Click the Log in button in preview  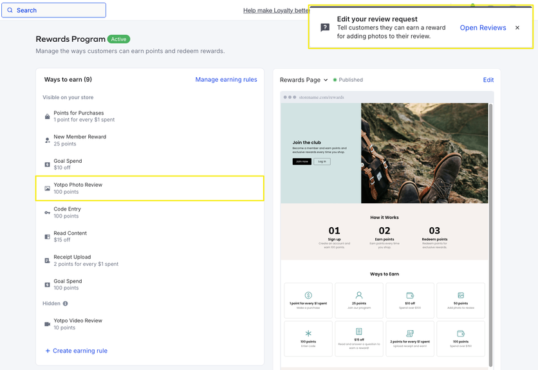click(322, 162)
